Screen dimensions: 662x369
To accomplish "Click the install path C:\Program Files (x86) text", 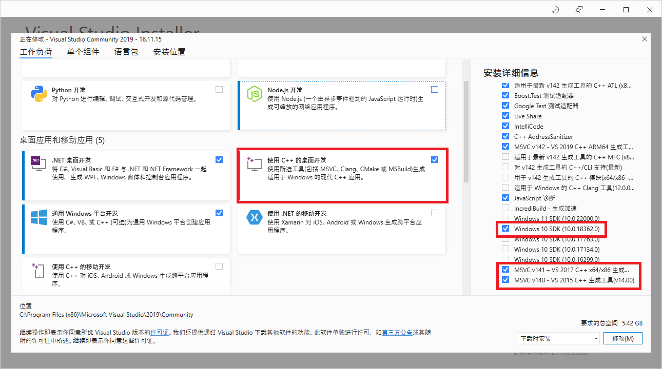I will click(106, 315).
